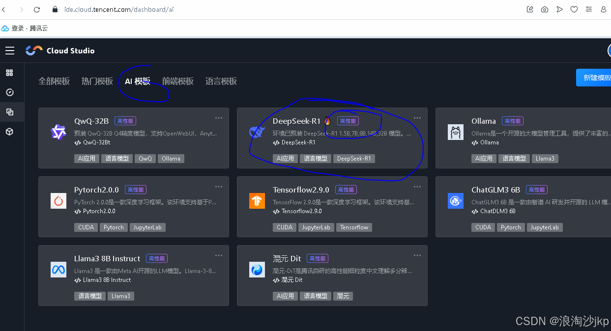
Task: Open the grid dashboard icon in sidebar
Action: point(9,73)
